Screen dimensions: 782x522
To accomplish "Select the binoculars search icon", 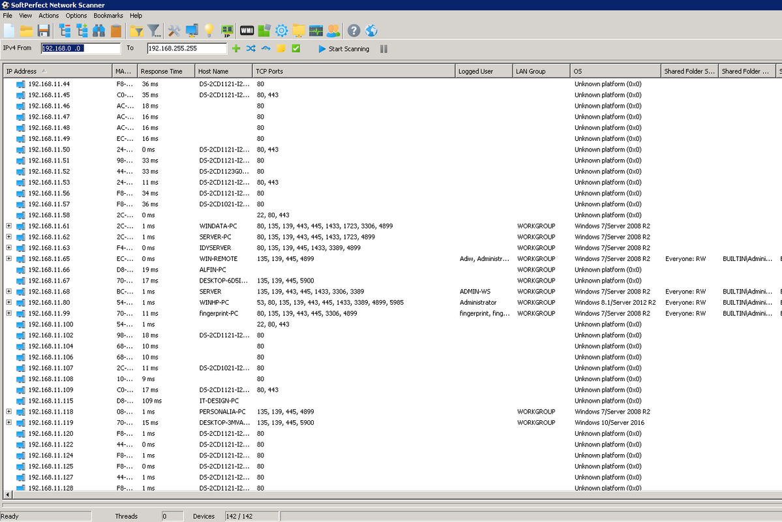I will tap(98, 30).
